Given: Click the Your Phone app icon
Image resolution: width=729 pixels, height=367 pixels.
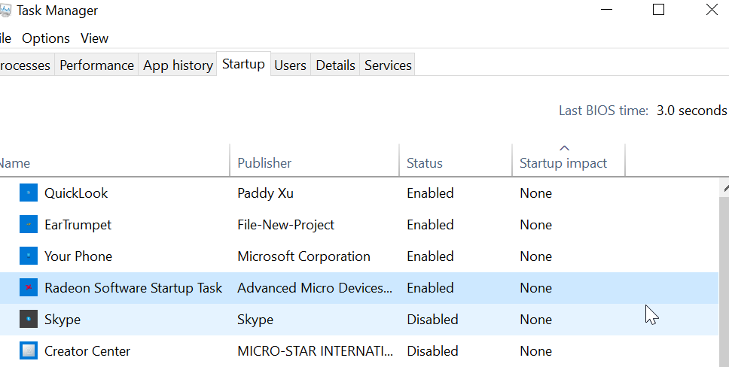Looking at the screenshot, I should (29, 256).
